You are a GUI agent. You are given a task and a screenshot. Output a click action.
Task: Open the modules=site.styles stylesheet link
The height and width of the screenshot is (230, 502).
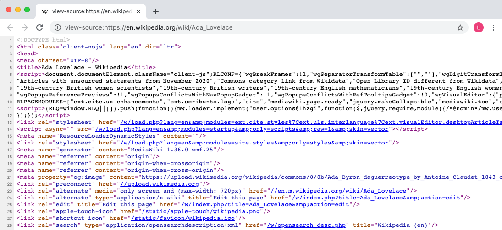(254, 143)
